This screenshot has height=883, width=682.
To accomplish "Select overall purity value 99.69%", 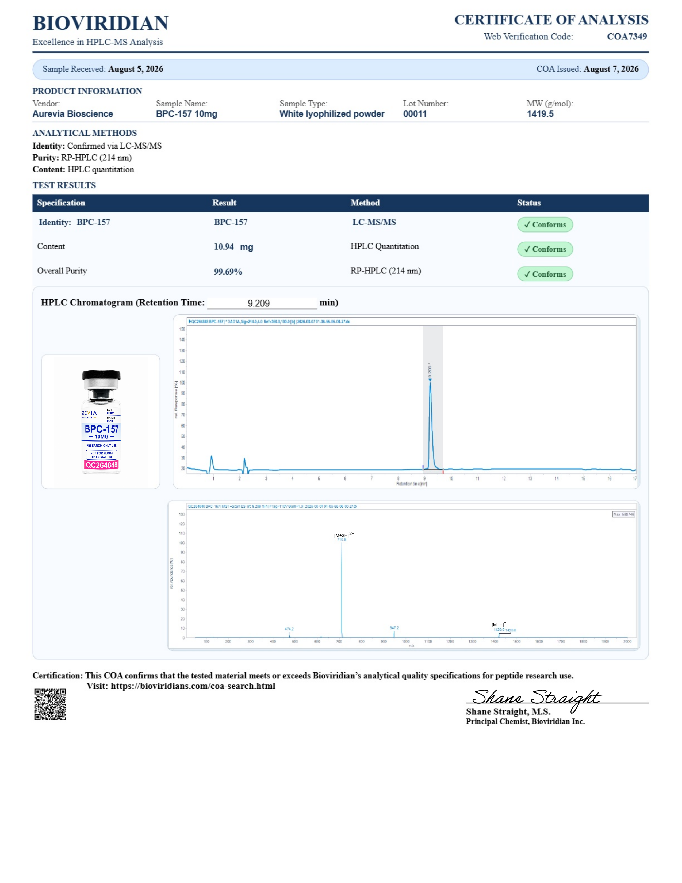I will [228, 272].
